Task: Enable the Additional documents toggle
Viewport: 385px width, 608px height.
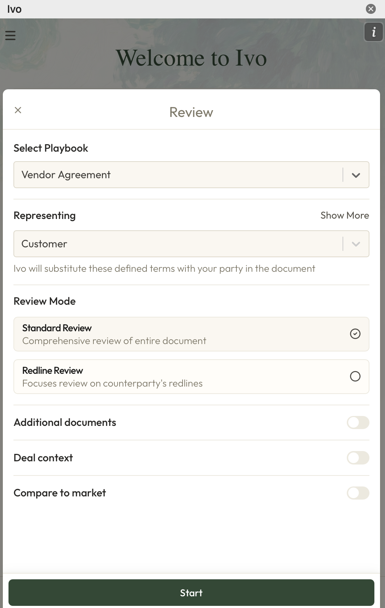Action: (x=358, y=422)
